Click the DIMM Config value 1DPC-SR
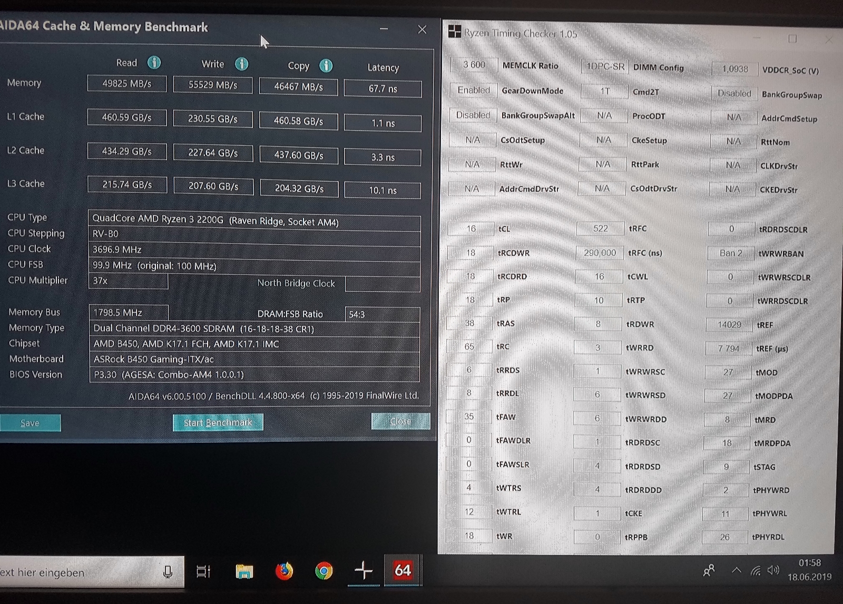 coord(605,67)
